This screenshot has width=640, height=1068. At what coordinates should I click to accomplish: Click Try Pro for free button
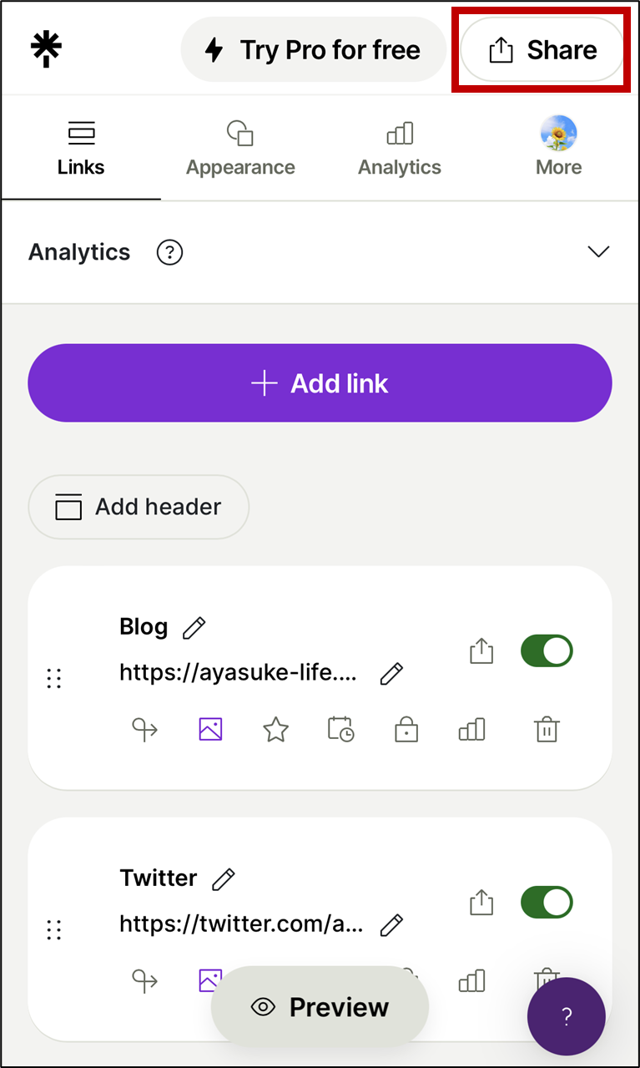coord(313,50)
